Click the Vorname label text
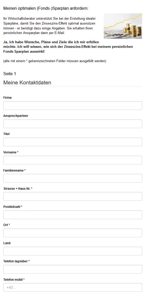Screen dimensions: 146x294 pos(11,152)
